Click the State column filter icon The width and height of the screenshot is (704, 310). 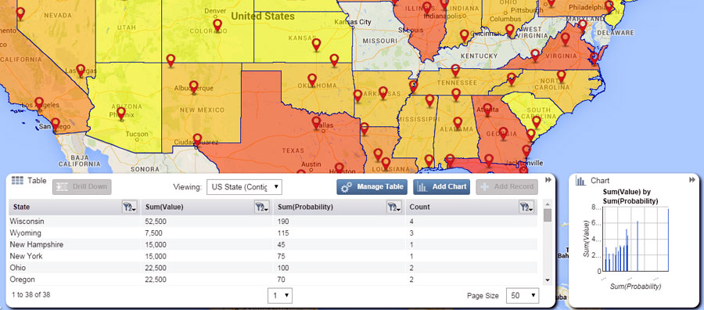point(129,207)
